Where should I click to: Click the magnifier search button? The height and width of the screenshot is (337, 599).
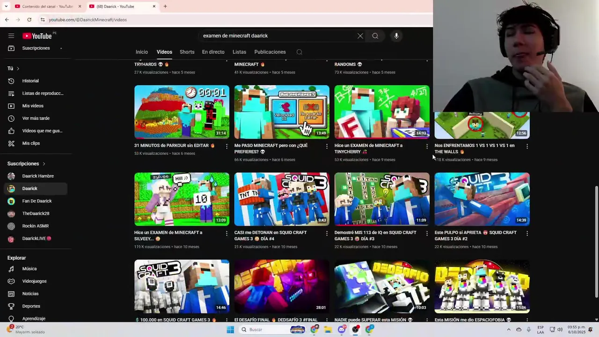[x=375, y=36]
